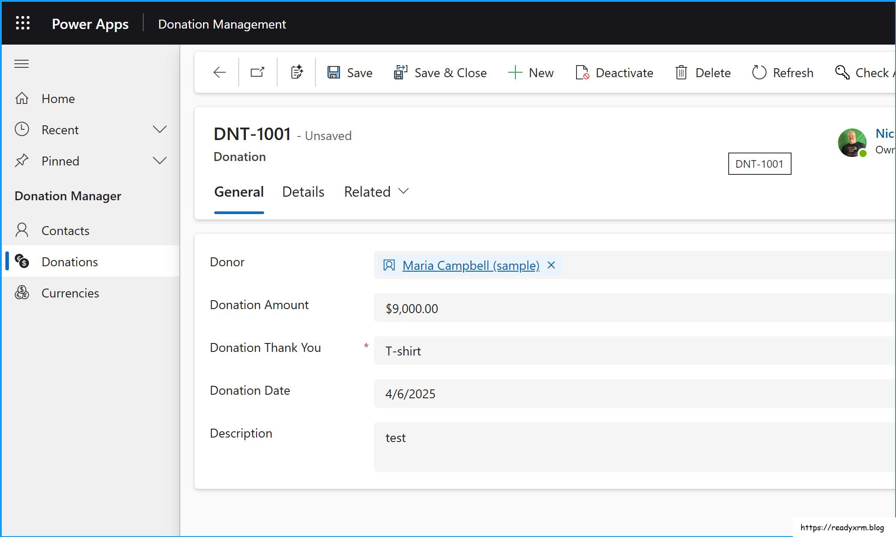Create a New donation record
The width and height of the screenshot is (896, 537).
tap(531, 73)
